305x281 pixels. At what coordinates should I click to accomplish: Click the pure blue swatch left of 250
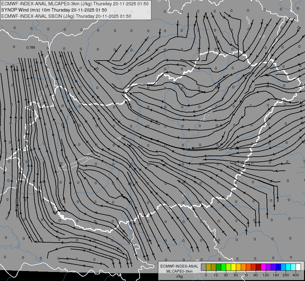279,267
